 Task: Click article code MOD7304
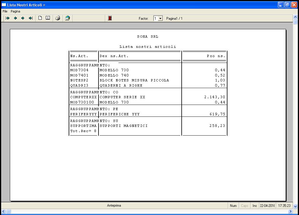coord(79,70)
